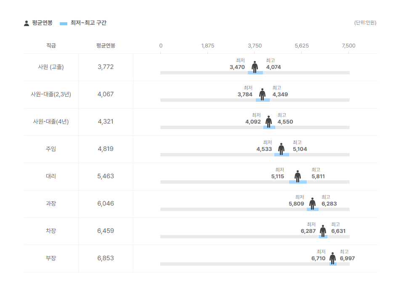Image resolution: width=401 pixels, height=293 pixels.
Task: Click the person icon in the 사원-대졸(2,3년) row
Action: 263,94
